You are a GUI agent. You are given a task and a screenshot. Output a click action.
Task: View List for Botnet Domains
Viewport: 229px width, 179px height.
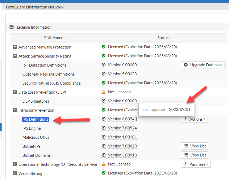pyautogui.click(x=195, y=155)
